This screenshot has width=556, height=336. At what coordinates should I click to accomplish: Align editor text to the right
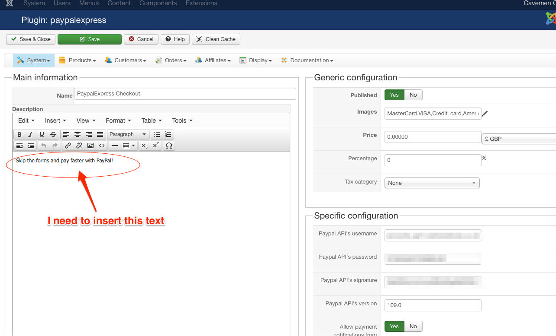[x=89, y=134]
